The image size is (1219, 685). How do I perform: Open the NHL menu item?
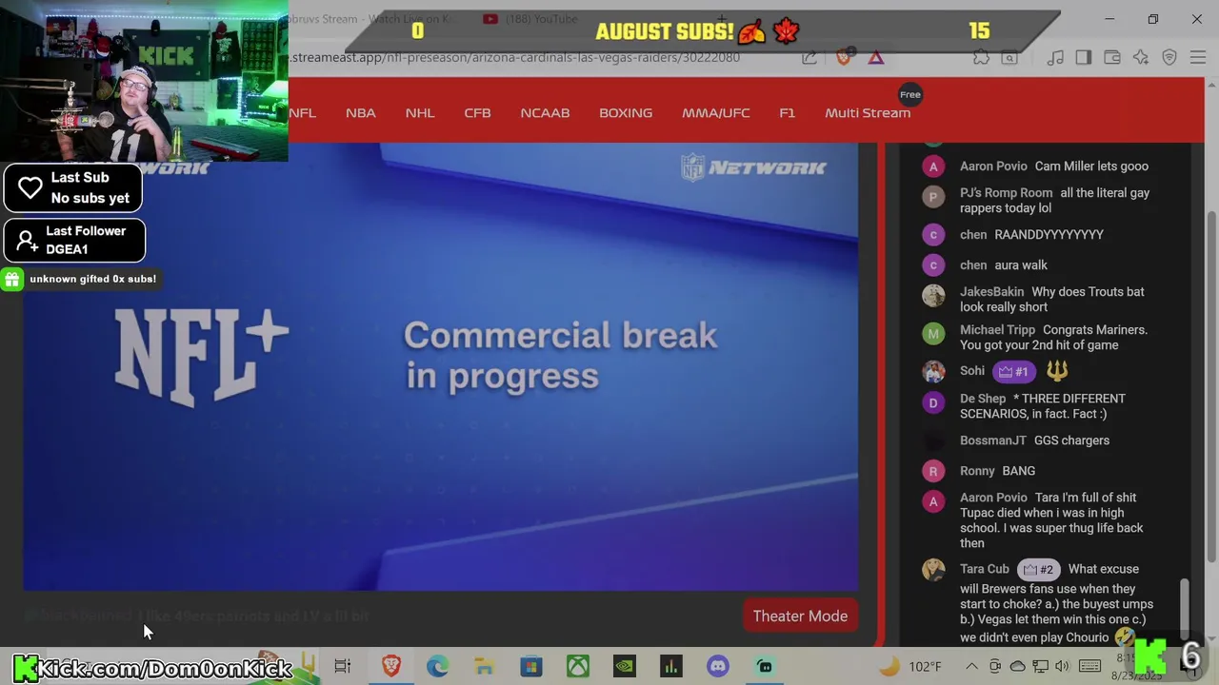pyautogui.click(x=420, y=112)
